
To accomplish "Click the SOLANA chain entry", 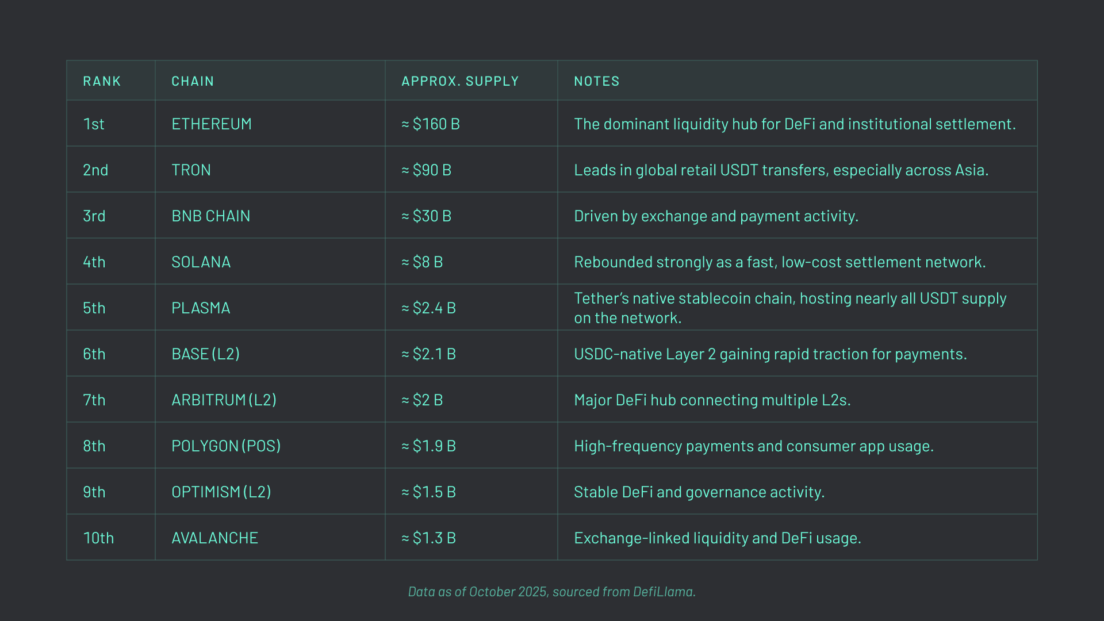I will point(201,262).
